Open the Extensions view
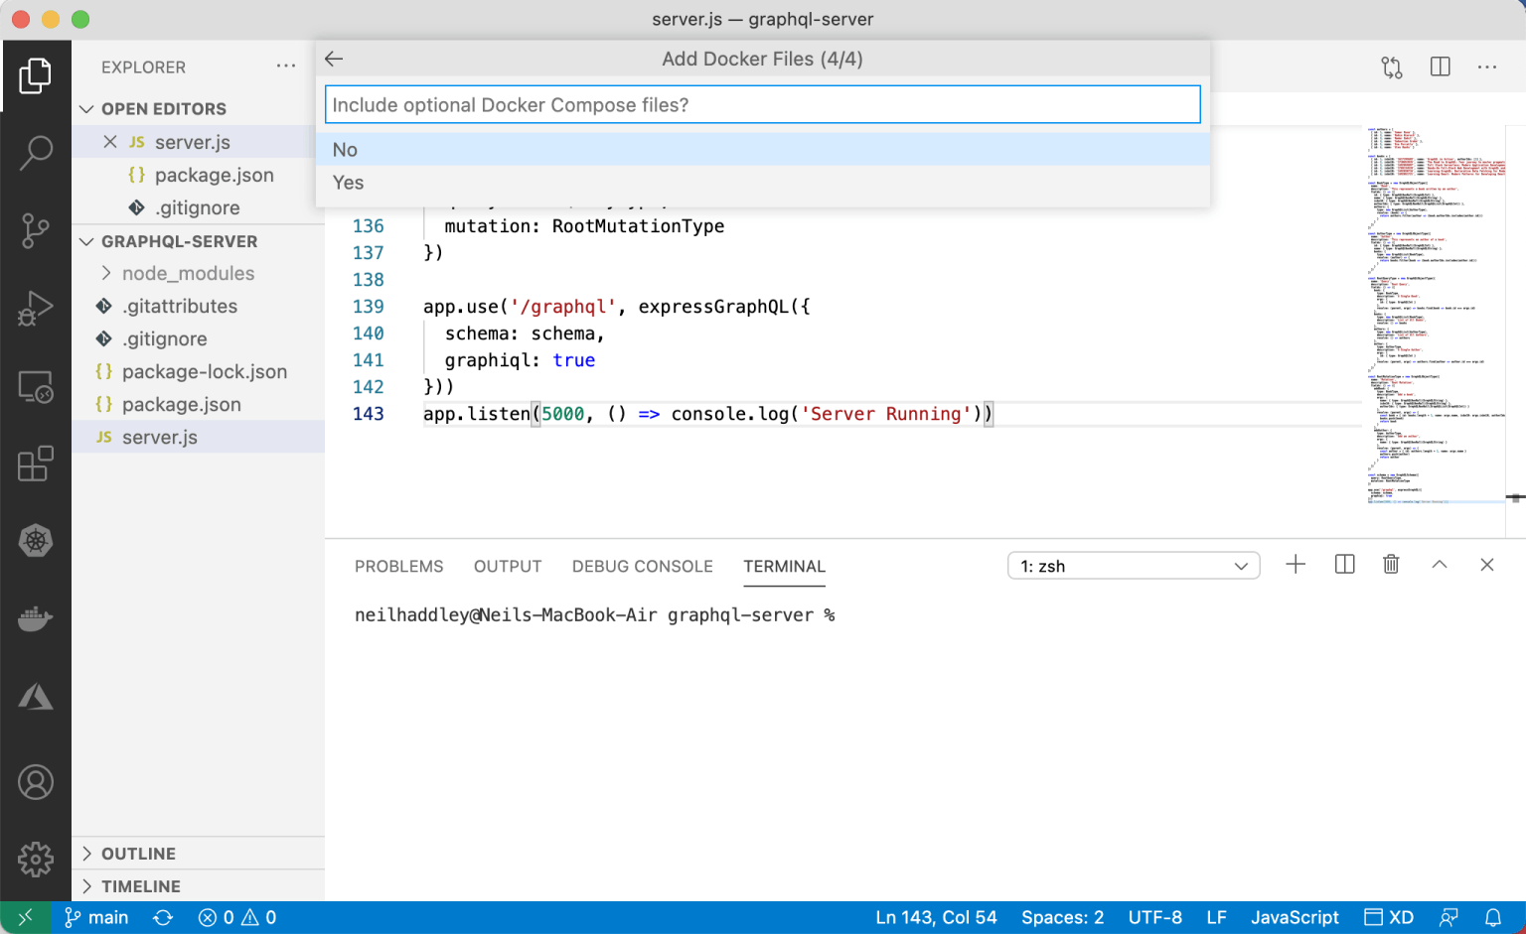The image size is (1526, 934). (x=36, y=464)
